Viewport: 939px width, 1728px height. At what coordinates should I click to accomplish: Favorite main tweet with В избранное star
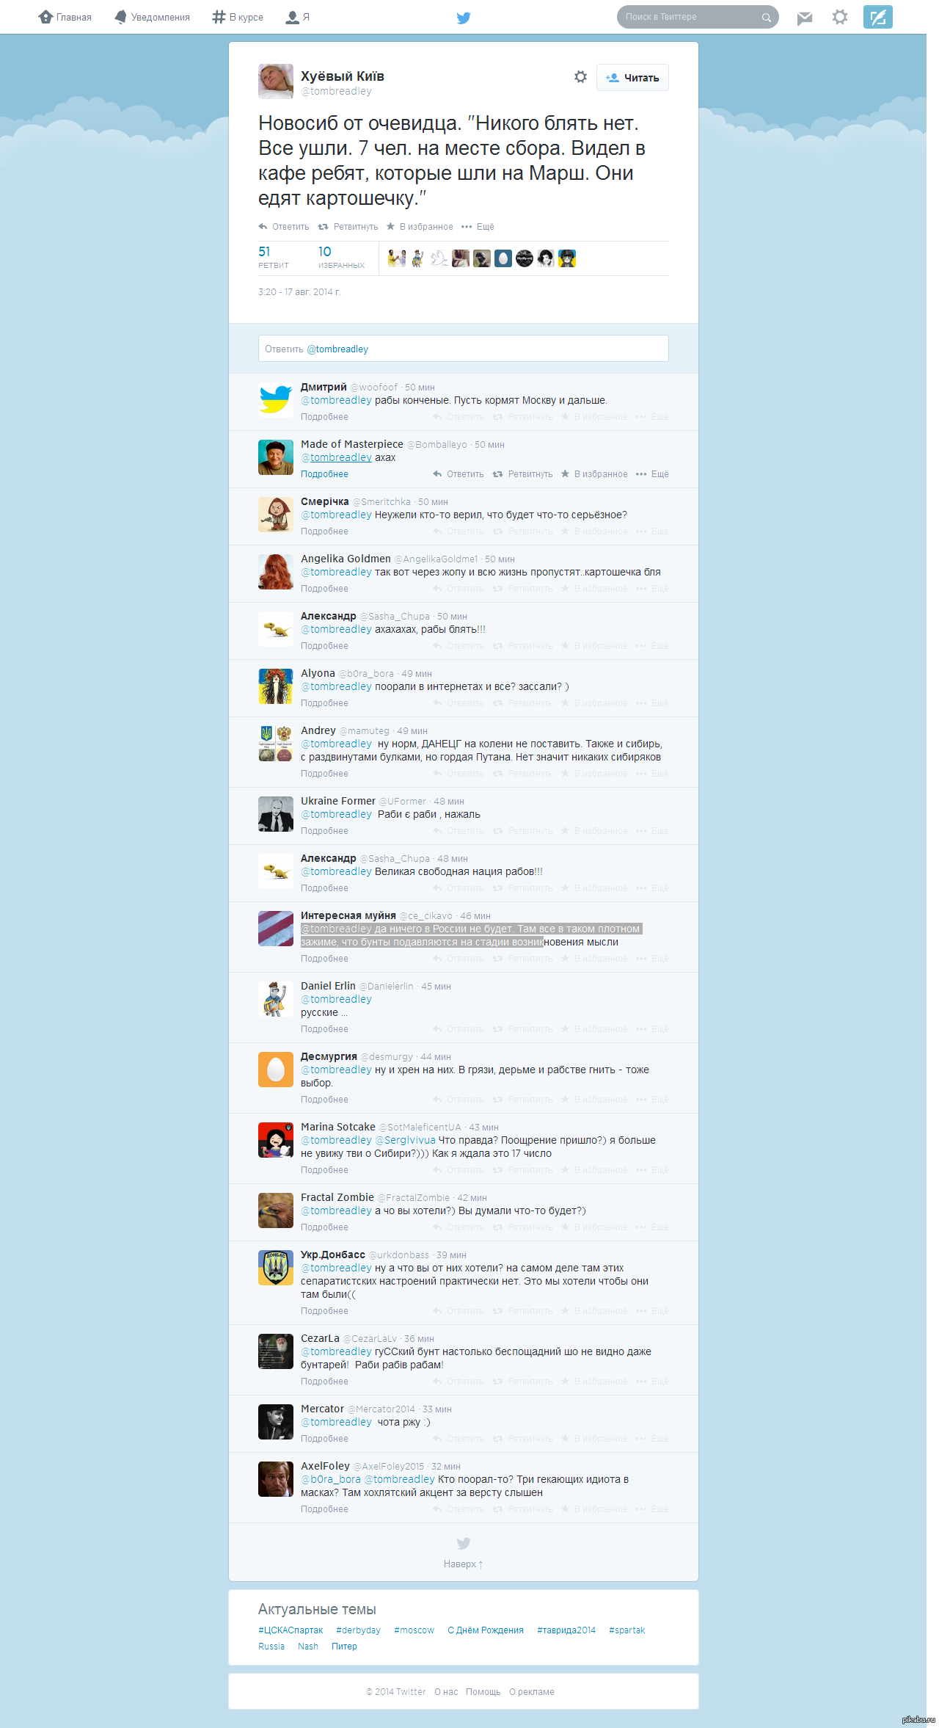(420, 227)
